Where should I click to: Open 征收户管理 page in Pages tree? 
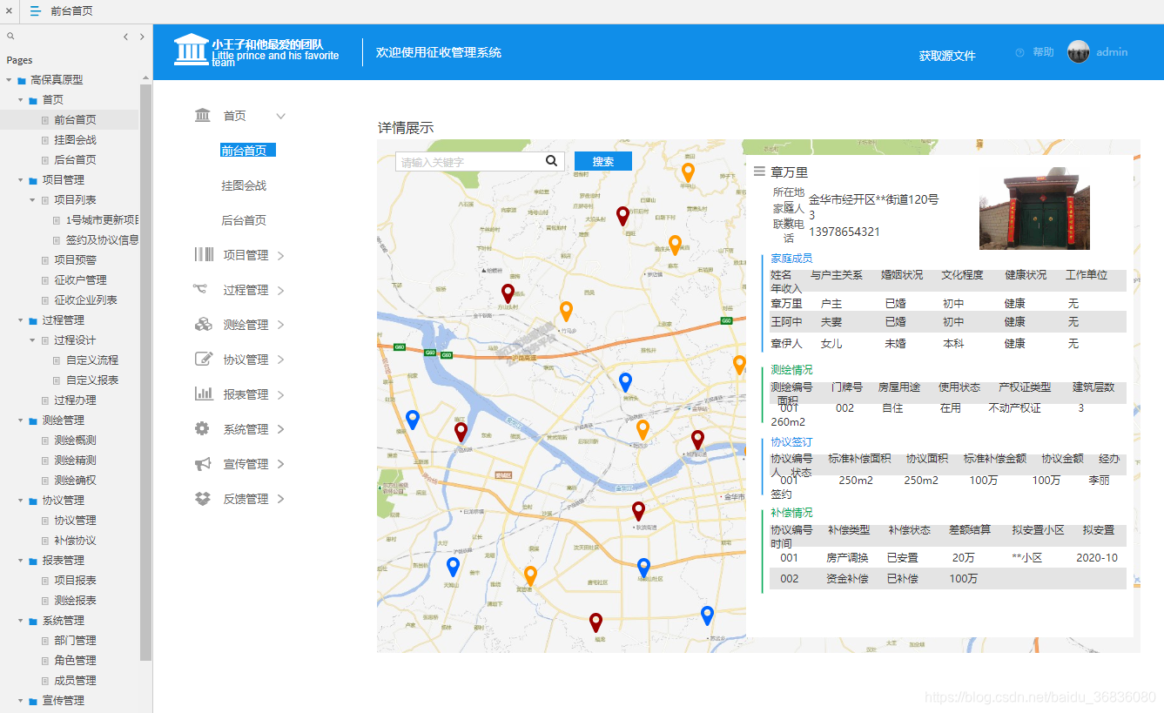[80, 280]
